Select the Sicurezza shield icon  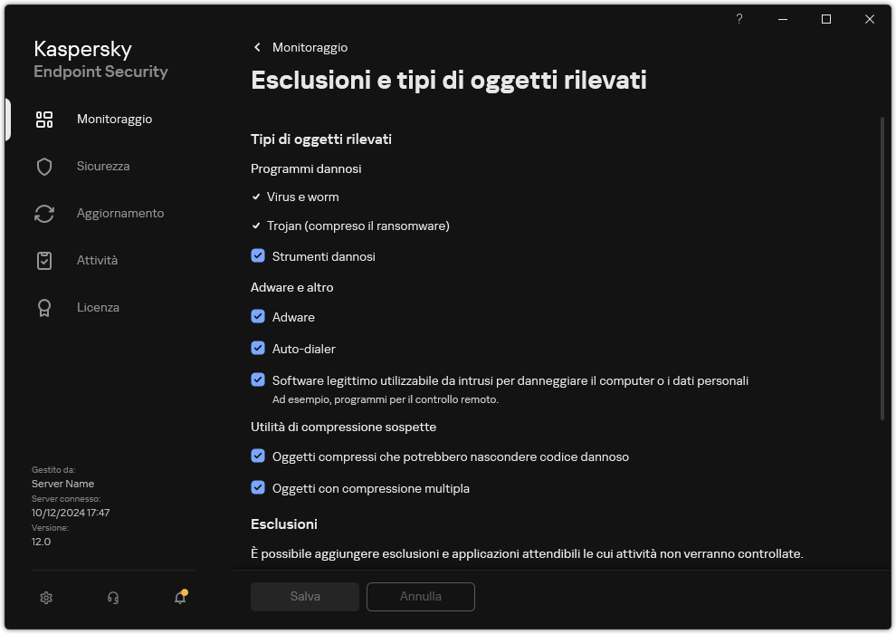43,166
